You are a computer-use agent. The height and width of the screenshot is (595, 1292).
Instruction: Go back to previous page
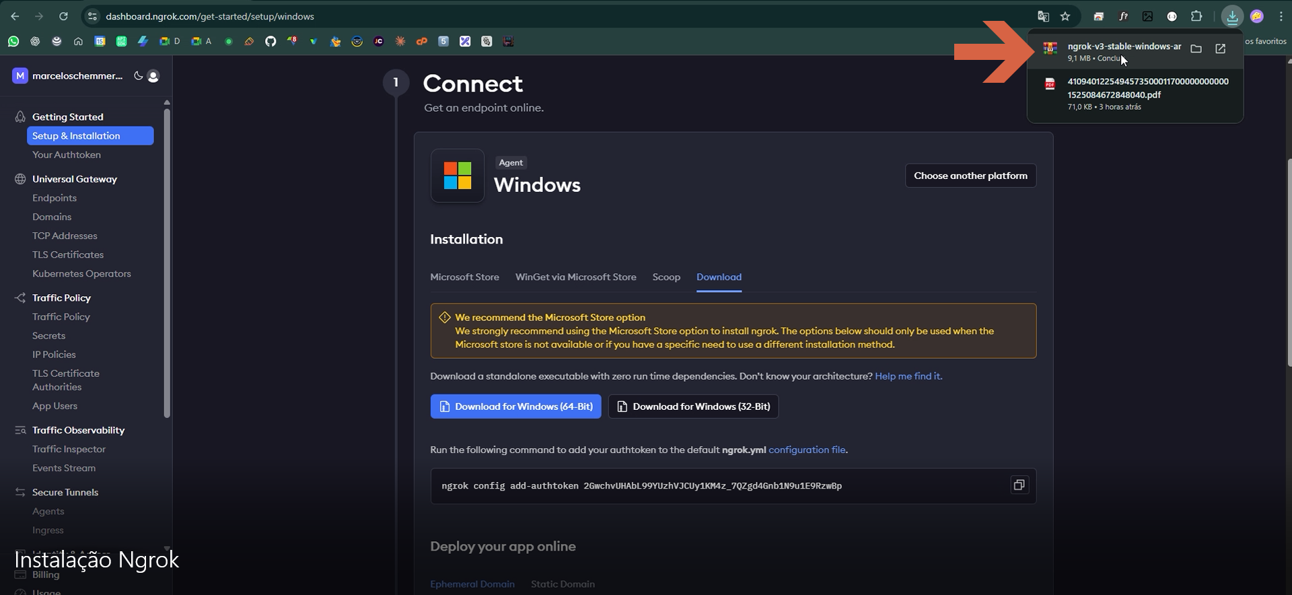tap(15, 16)
